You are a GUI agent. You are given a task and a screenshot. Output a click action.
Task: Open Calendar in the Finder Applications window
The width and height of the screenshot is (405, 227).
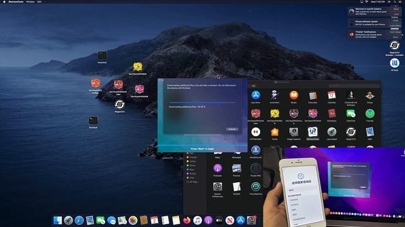[x=332, y=95]
